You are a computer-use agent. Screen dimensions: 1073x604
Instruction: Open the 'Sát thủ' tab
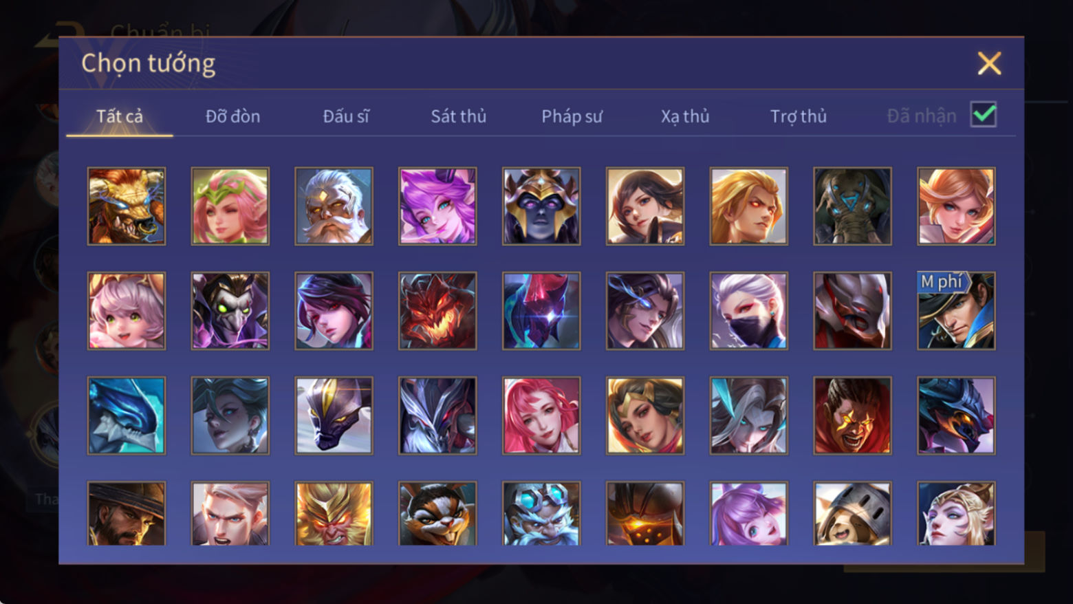459,116
